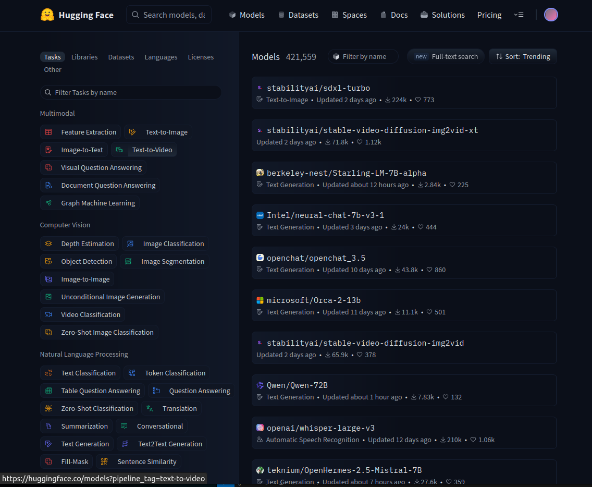Select the Zero-Shot Classification task filter

[x=89, y=408]
